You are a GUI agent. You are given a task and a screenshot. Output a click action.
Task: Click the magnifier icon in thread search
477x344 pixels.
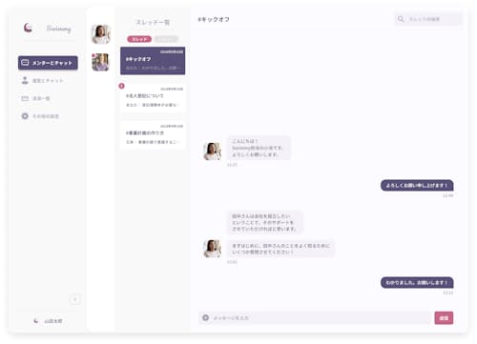coord(401,19)
